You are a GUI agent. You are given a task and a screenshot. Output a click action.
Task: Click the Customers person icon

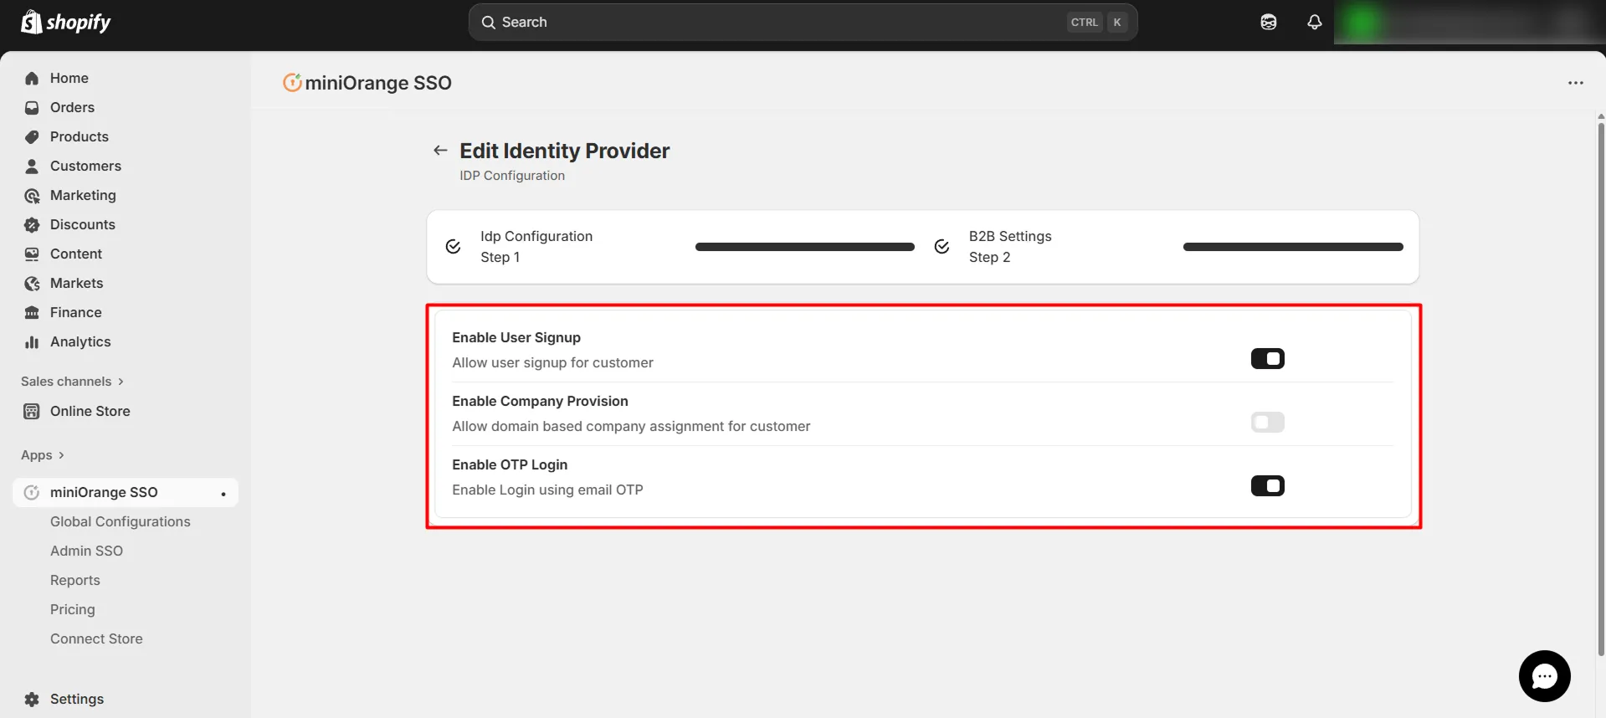click(x=32, y=166)
